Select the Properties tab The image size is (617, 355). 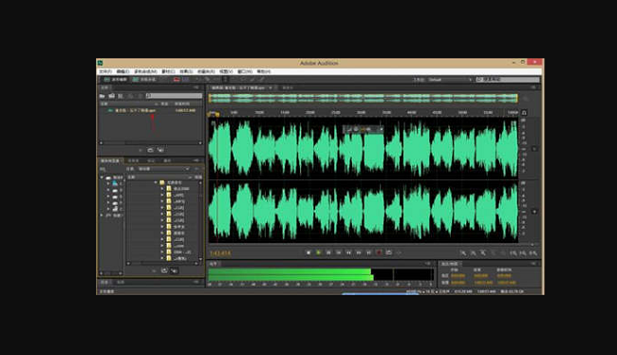167,160
